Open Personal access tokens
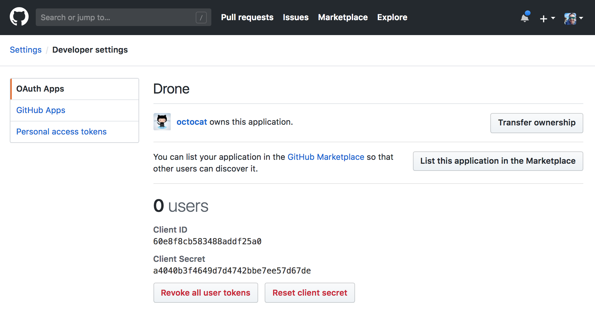 point(61,132)
